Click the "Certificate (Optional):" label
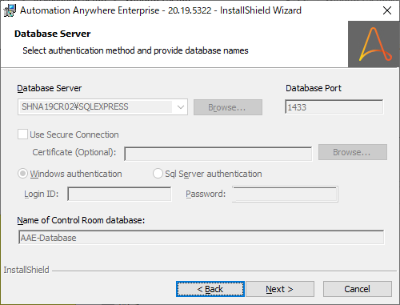The image size is (400, 305). [74, 152]
